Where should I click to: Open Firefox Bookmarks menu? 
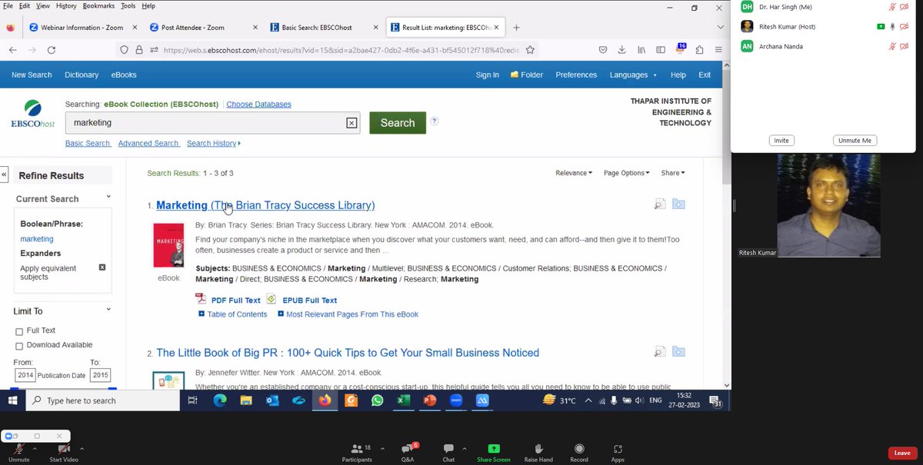[98, 5]
